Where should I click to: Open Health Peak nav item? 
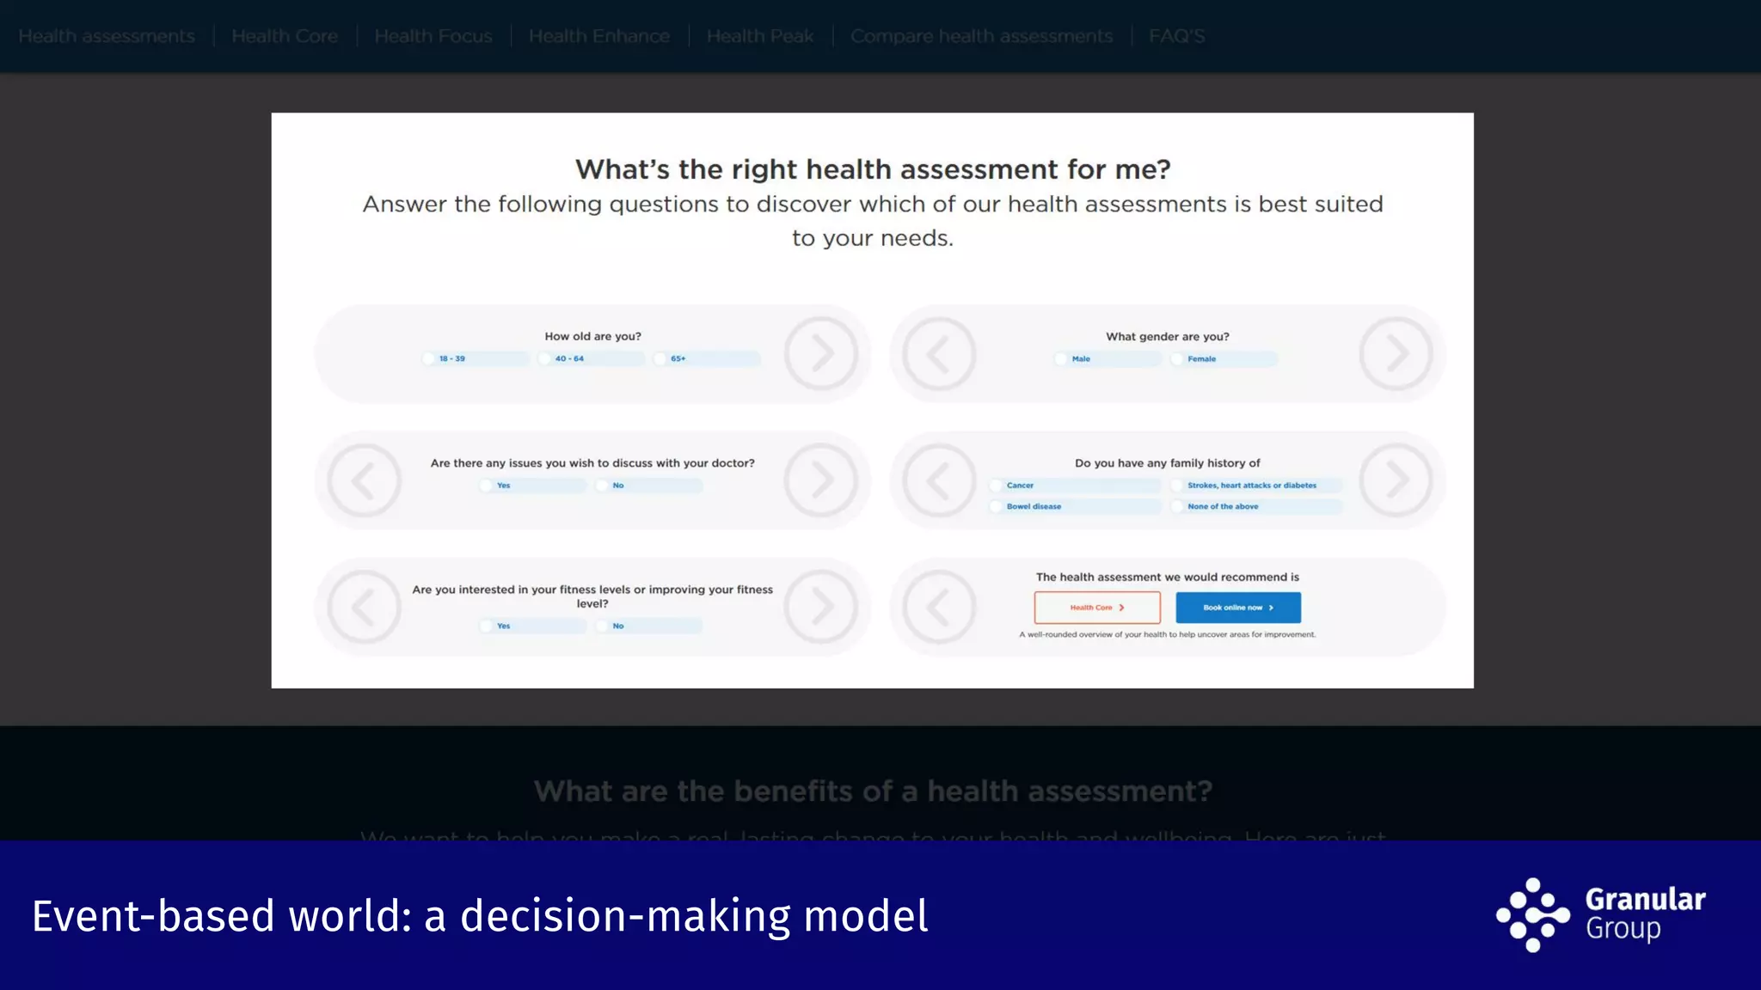coord(760,36)
